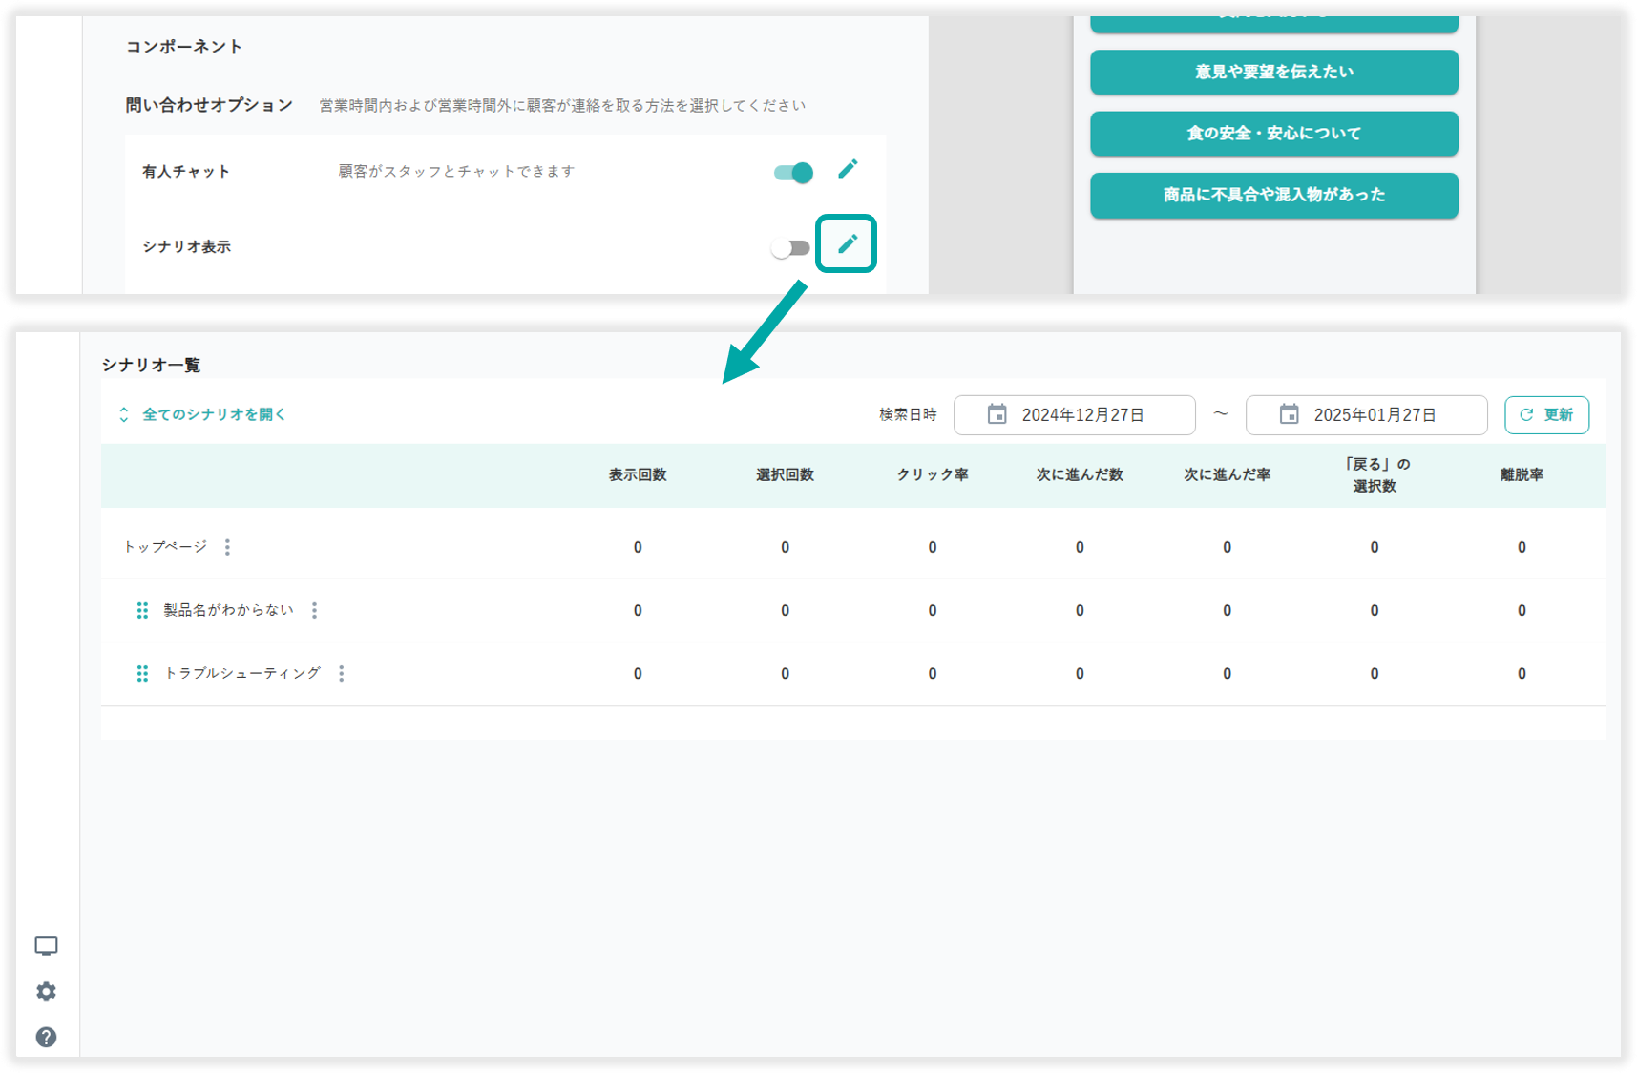Select the トラブルシューティング scenario row
1637x1073 pixels.
(x=853, y=673)
